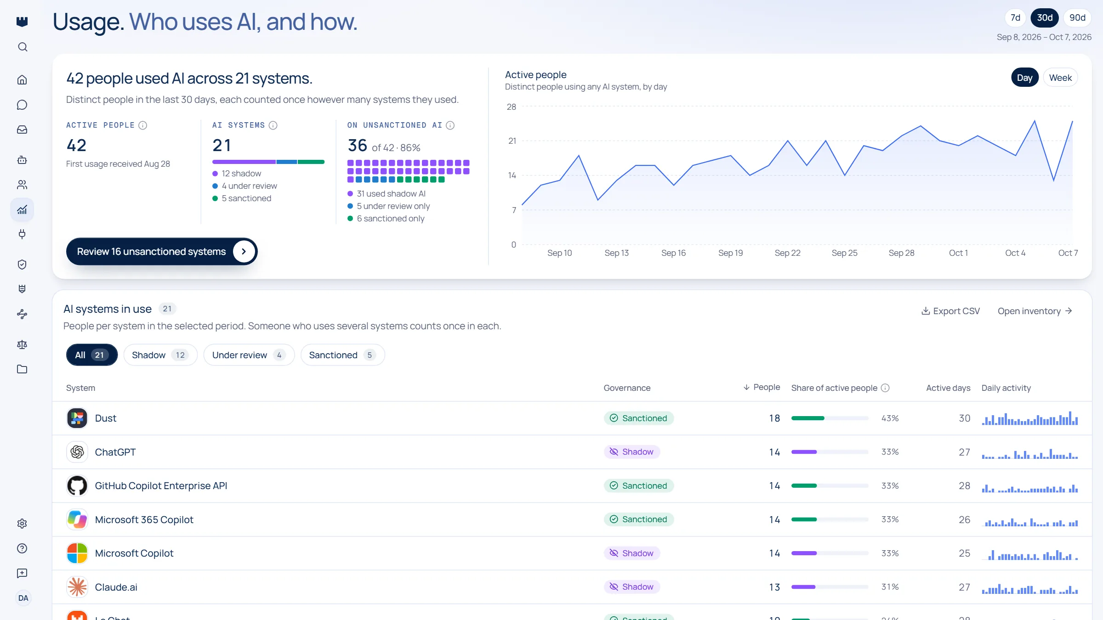This screenshot has width=1103, height=620.
Task: Click Dust share of active people bar
Action: tap(830, 418)
